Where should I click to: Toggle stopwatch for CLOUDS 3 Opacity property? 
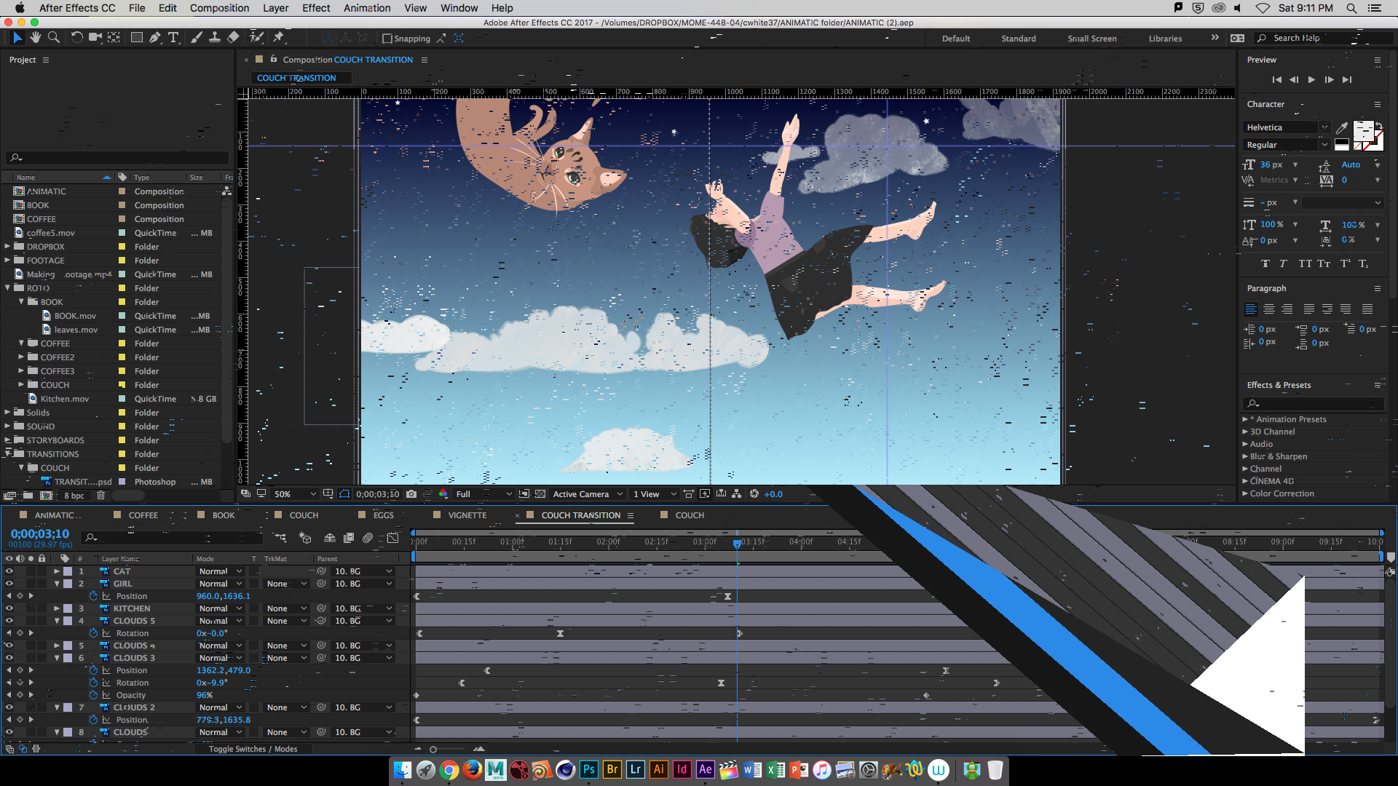93,695
